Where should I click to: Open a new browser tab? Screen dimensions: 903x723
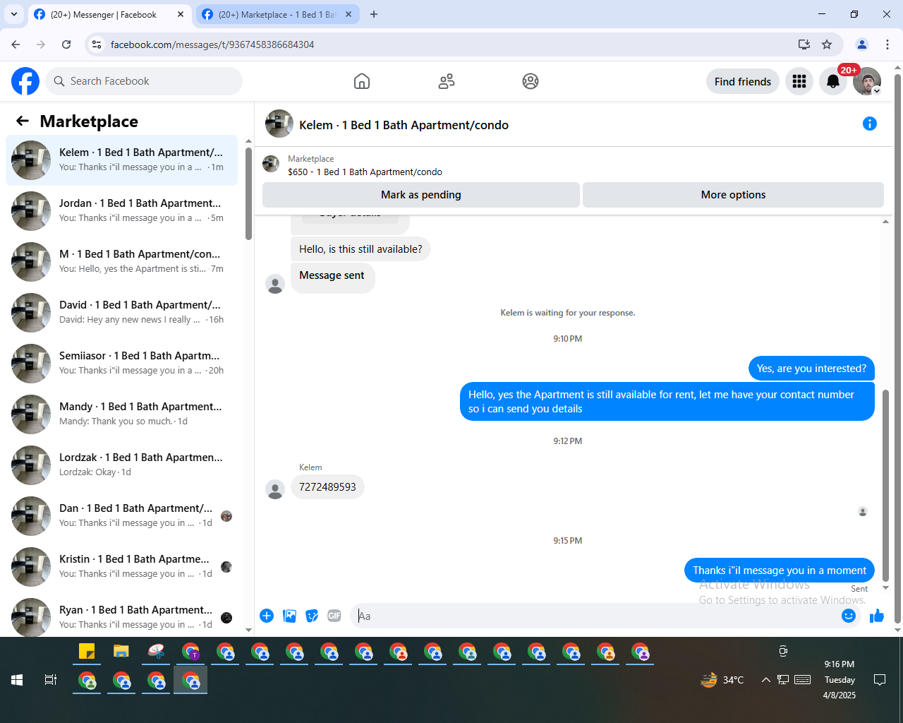374,14
